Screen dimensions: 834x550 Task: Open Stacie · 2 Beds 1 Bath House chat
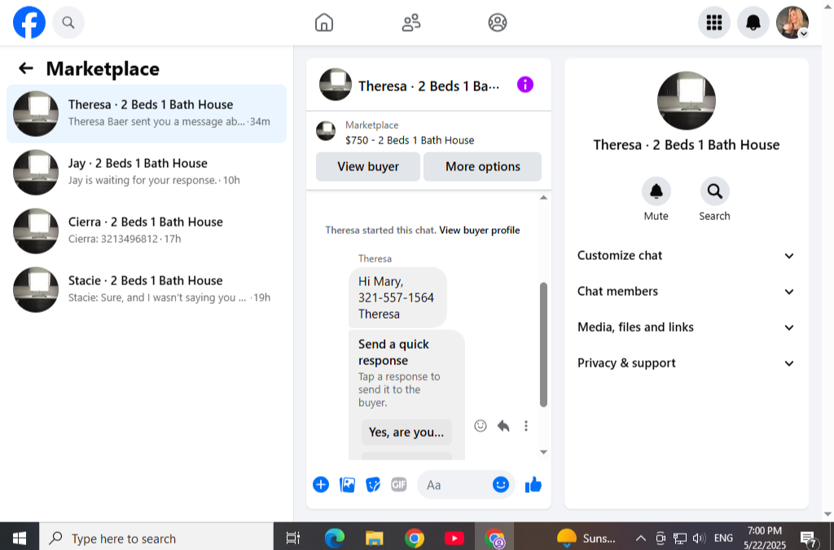point(147,289)
